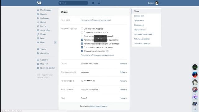This screenshot has height=112, width=199.
Task: Click the удалить свою страницу link
Action: coord(98,106)
